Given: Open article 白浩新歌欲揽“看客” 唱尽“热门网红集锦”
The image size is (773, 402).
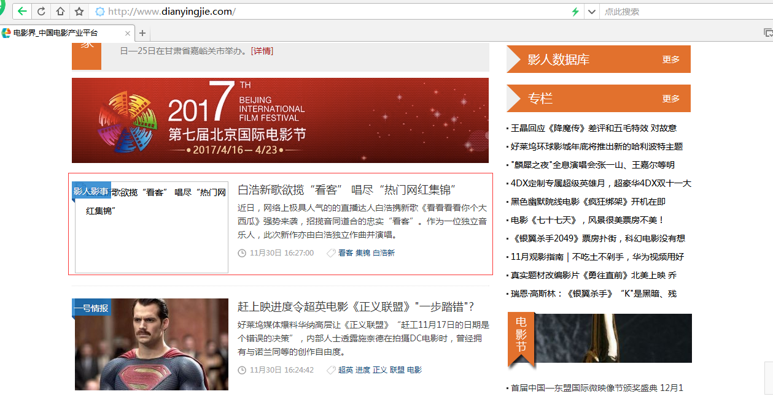Looking at the screenshot, I should (x=347, y=190).
